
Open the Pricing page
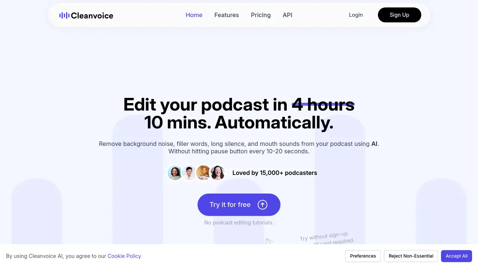coord(261,15)
